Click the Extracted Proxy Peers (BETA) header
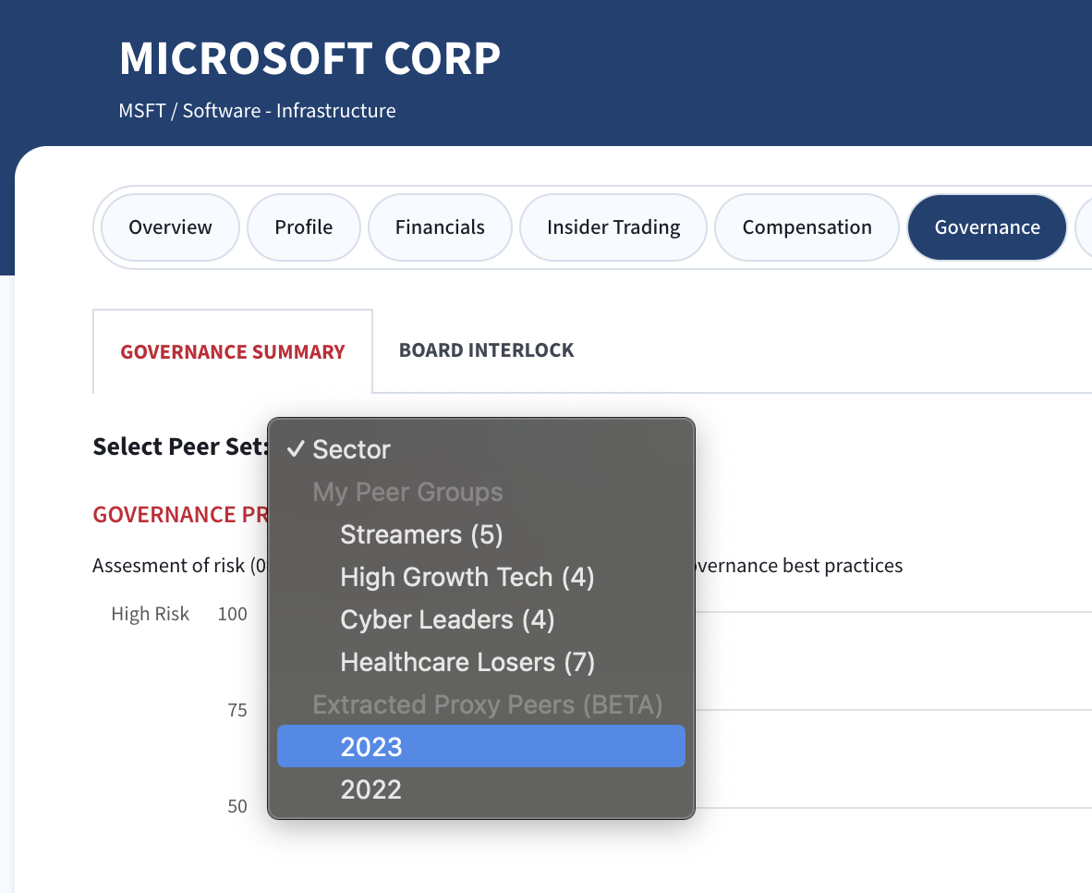Image resolution: width=1092 pixels, height=893 pixels. point(488,704)
